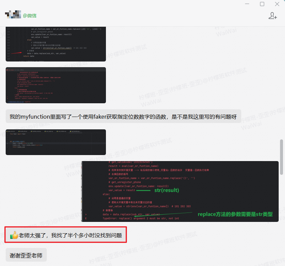Select the message about myfunction and faker
285x266 pixels.
point(123,116)
